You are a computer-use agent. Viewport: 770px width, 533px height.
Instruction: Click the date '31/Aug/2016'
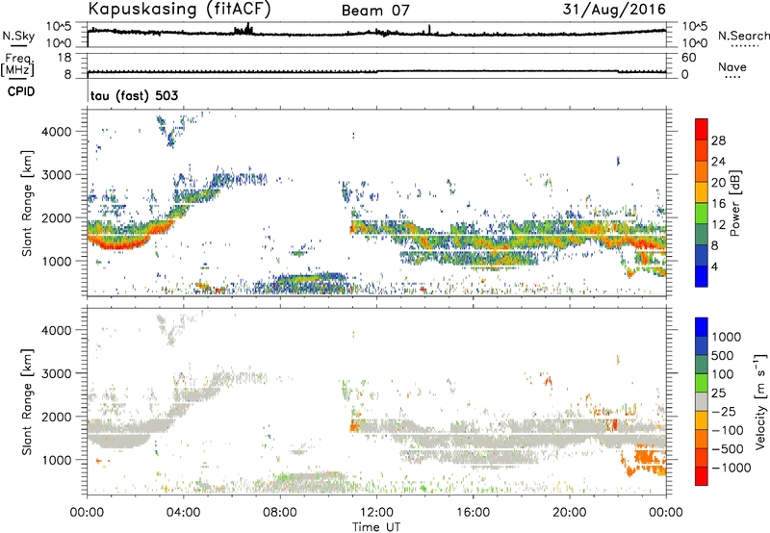click(x=614, y=10)
